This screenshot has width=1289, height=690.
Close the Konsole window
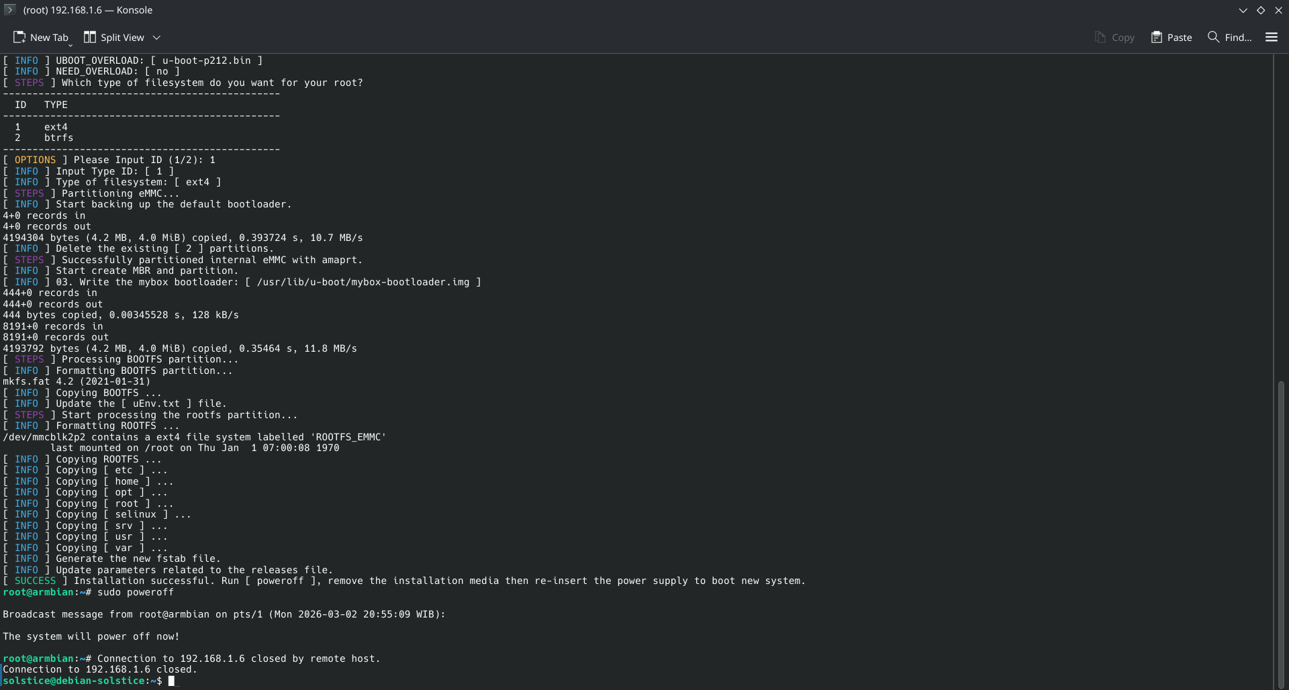tap(1278, 10)
